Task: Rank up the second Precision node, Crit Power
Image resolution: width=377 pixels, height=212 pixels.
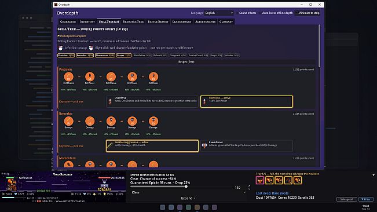Action: click(x=90, y=77)
